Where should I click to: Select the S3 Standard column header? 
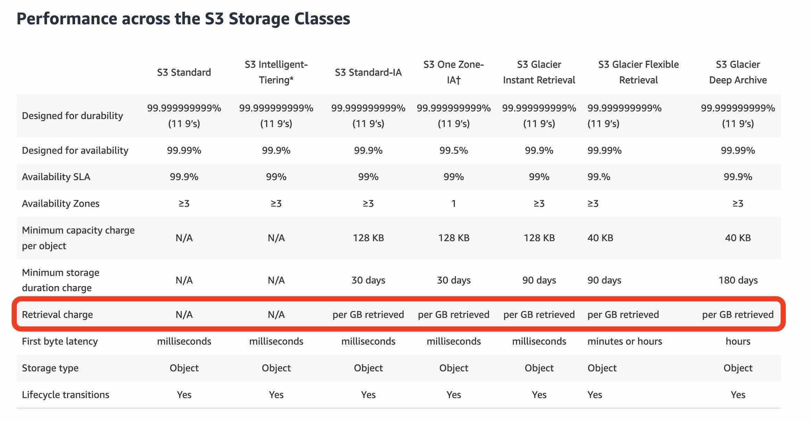pyautogui.click(x=184, y=72)
